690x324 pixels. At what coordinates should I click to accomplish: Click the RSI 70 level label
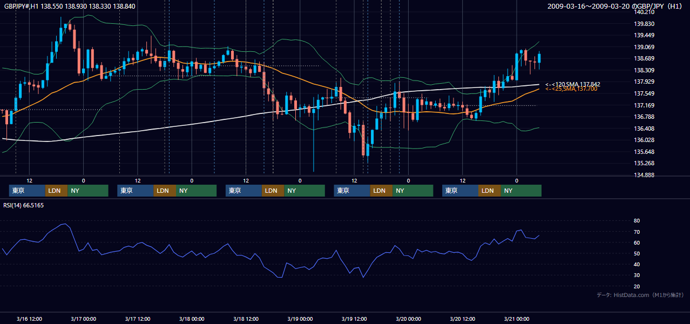tap(637, 232)
